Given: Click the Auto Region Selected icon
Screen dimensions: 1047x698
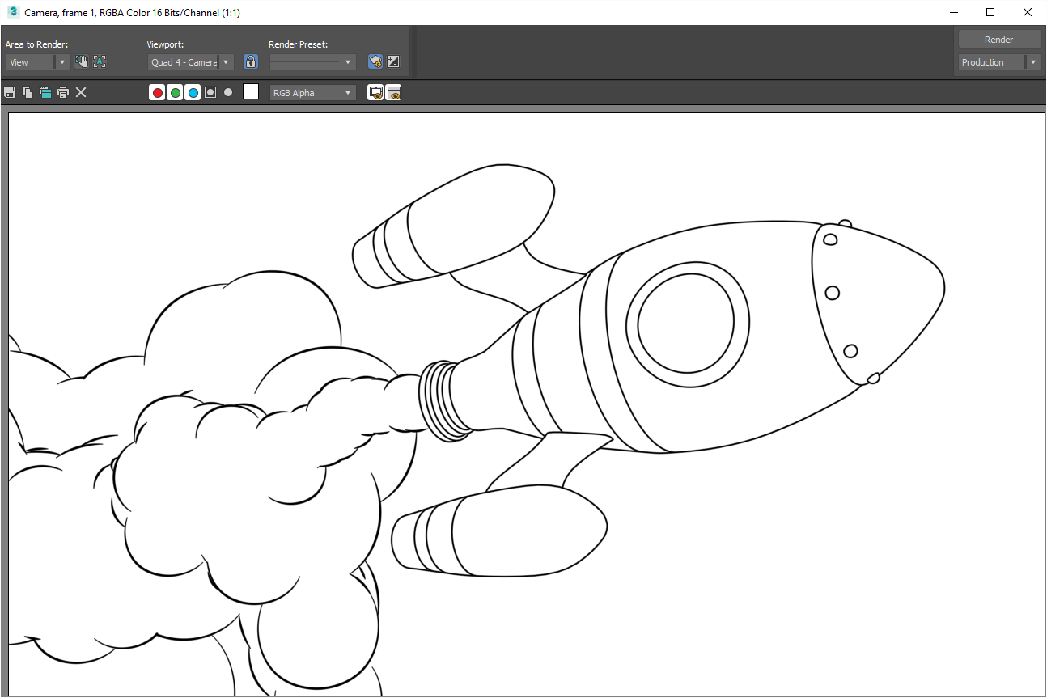Looking at the screenshot, I should (100, 61).
